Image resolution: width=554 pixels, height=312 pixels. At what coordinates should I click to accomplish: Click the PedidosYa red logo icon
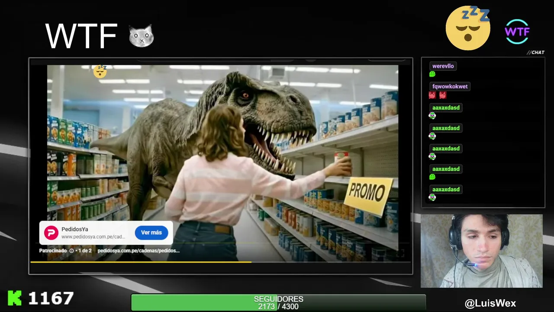(52, 233)
